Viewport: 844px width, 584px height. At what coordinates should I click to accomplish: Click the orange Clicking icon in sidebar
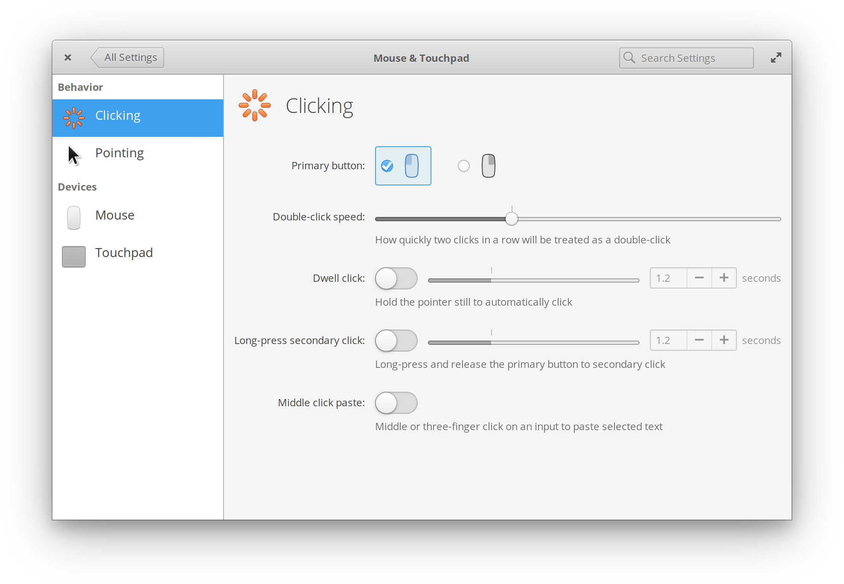pos(73,118)
